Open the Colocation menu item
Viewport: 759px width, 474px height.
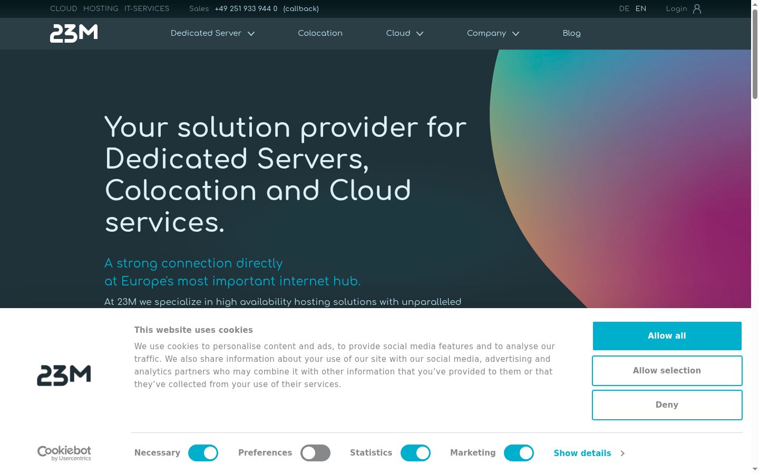(320, 33)
